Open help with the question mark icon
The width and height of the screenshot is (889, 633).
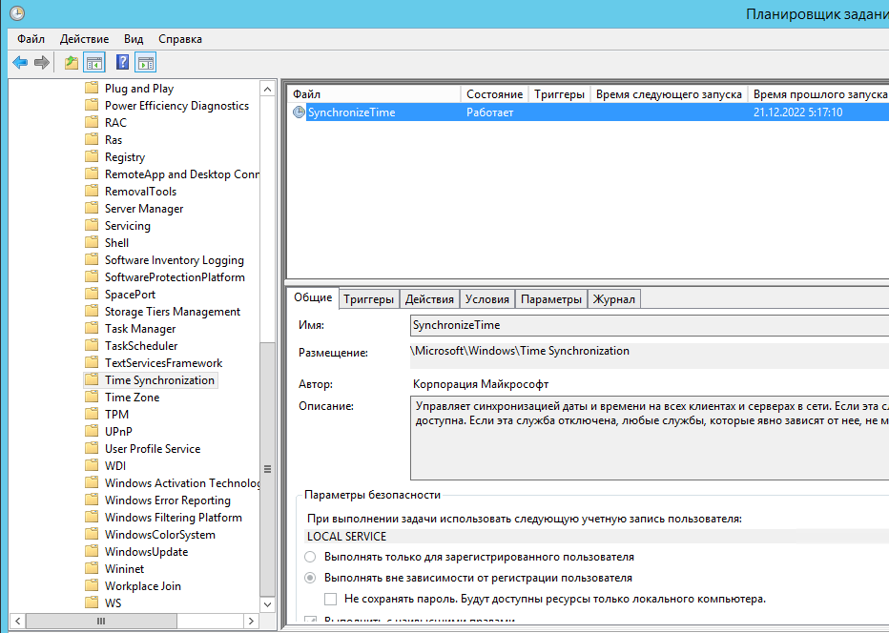click(122, 63)
